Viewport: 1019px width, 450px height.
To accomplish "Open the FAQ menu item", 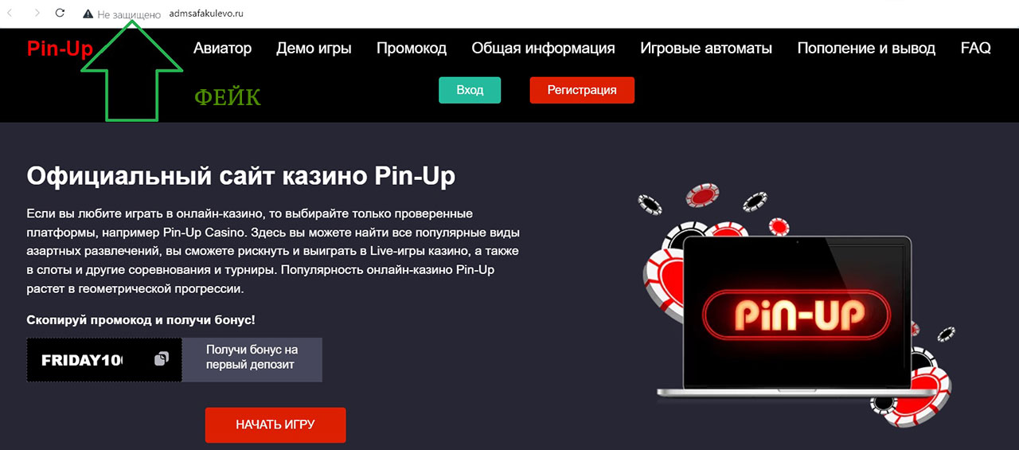I will coord(976,49).
